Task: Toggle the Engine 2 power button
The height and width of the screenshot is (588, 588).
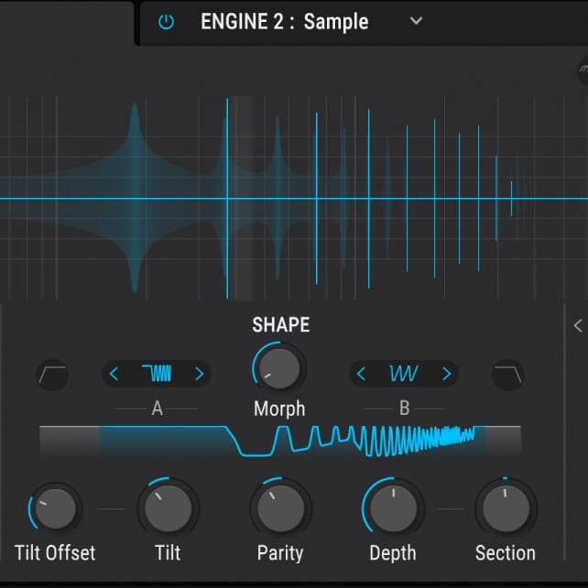Action: [166, 22]
